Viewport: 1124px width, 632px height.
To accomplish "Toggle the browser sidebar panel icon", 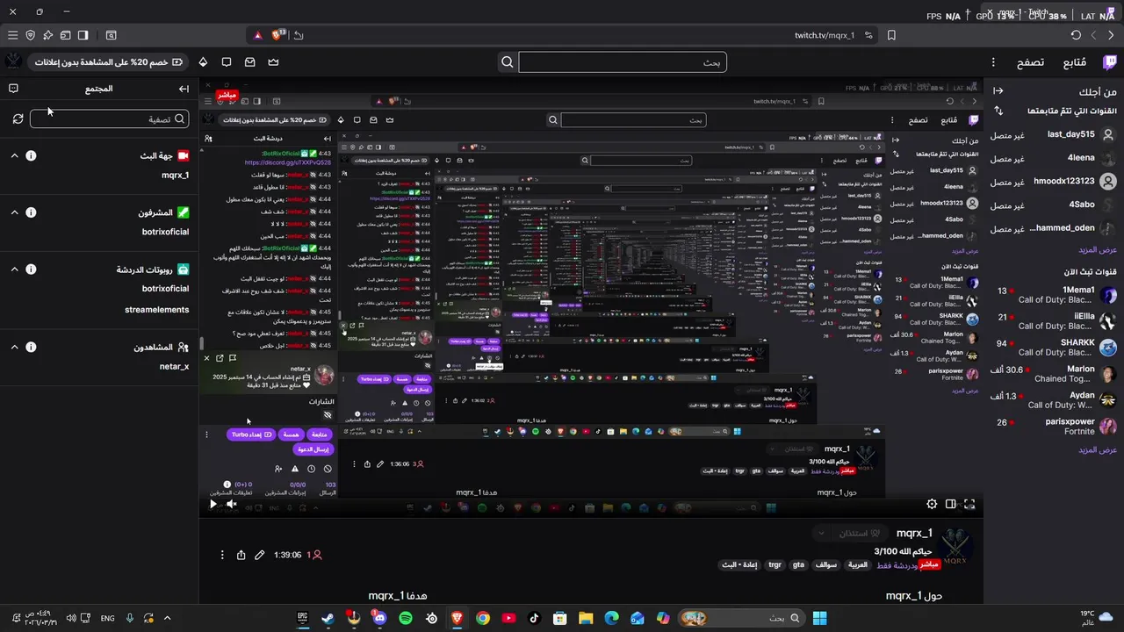I will pos(83,35).
